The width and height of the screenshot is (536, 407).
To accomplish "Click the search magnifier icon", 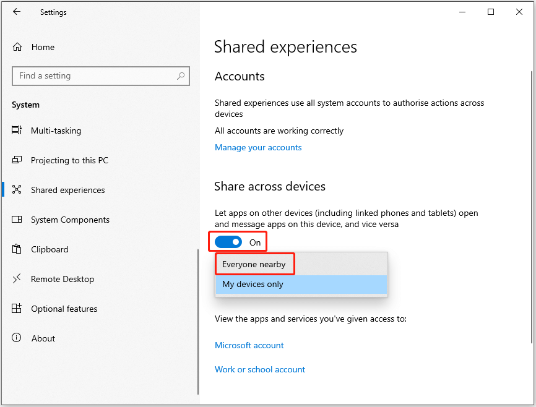I will pyautogui.click(x=181, y=76).
